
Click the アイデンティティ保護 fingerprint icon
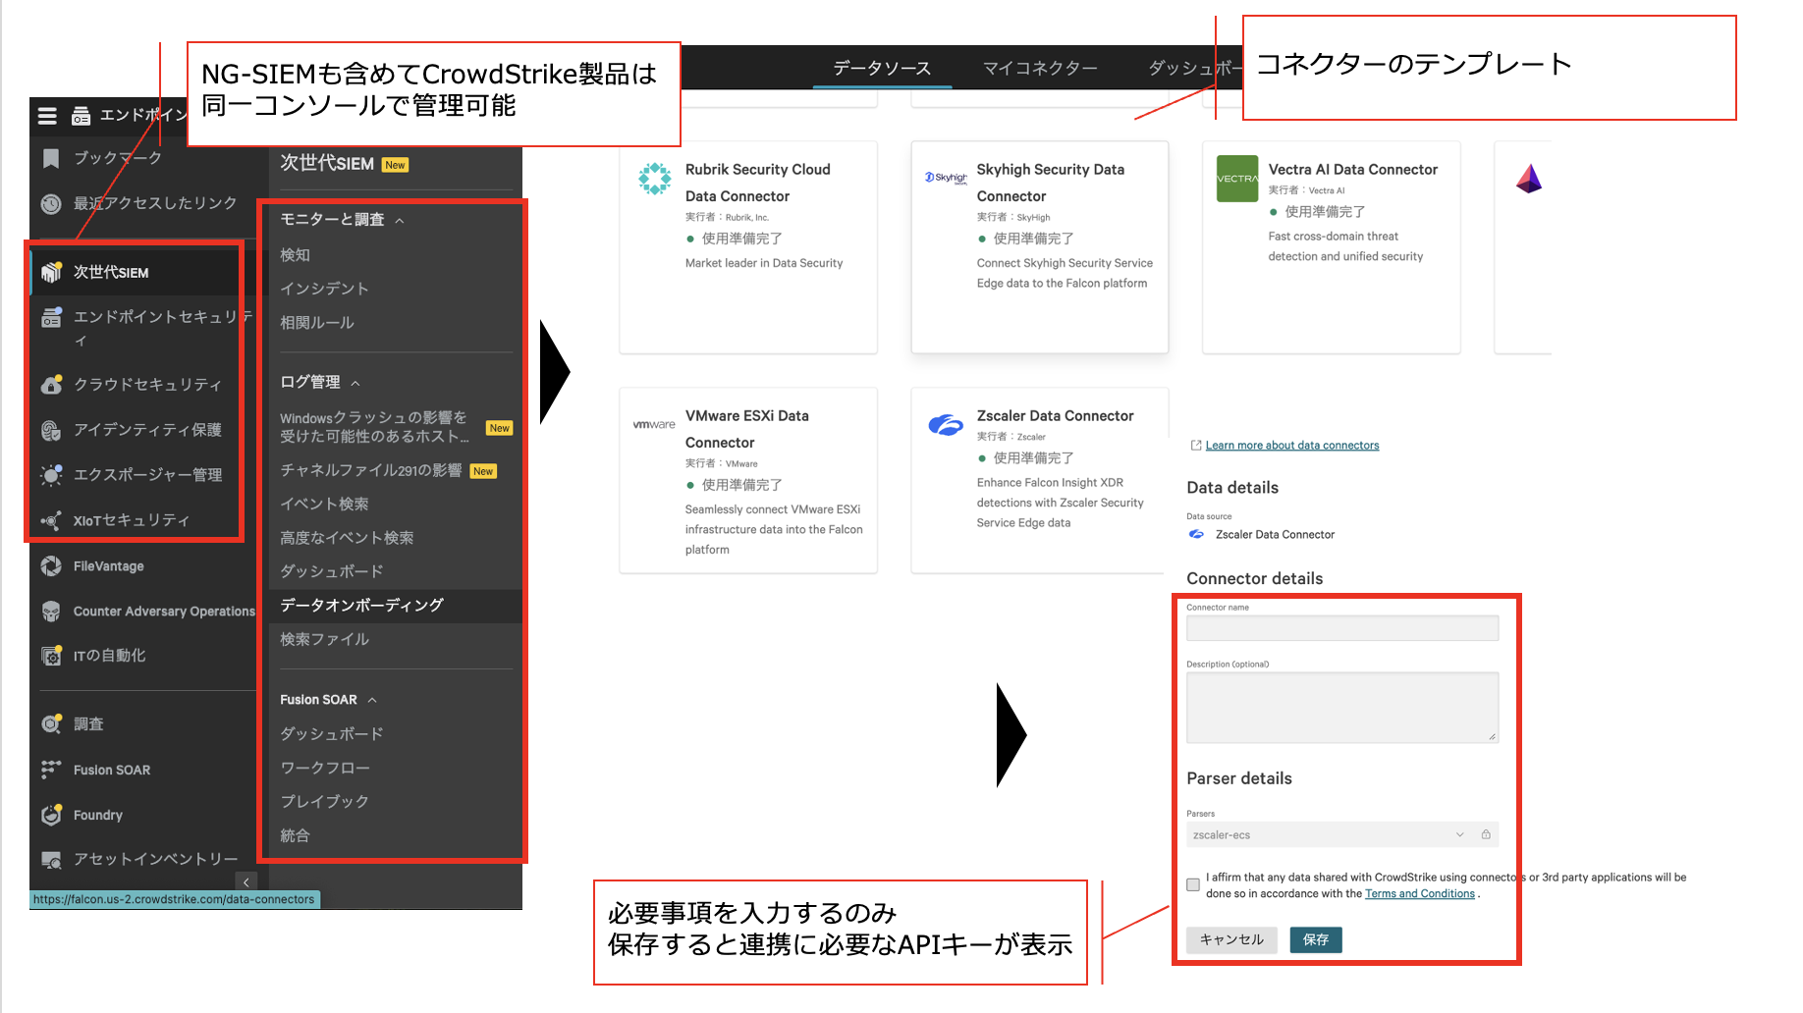point(51,430)
